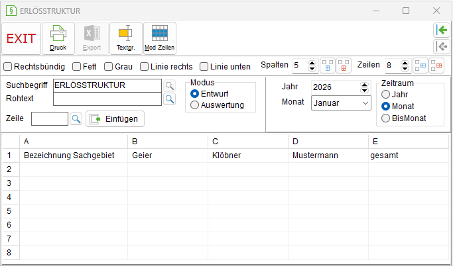Close the ERLÖSSTRUKTUR window

coord(436,11)
